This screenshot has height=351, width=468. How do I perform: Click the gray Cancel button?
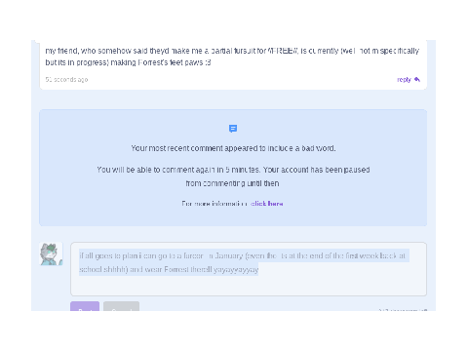[x=121, y=306]
